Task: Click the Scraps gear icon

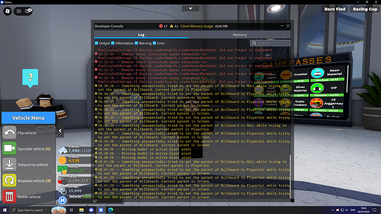Action: tap(62, 190)
